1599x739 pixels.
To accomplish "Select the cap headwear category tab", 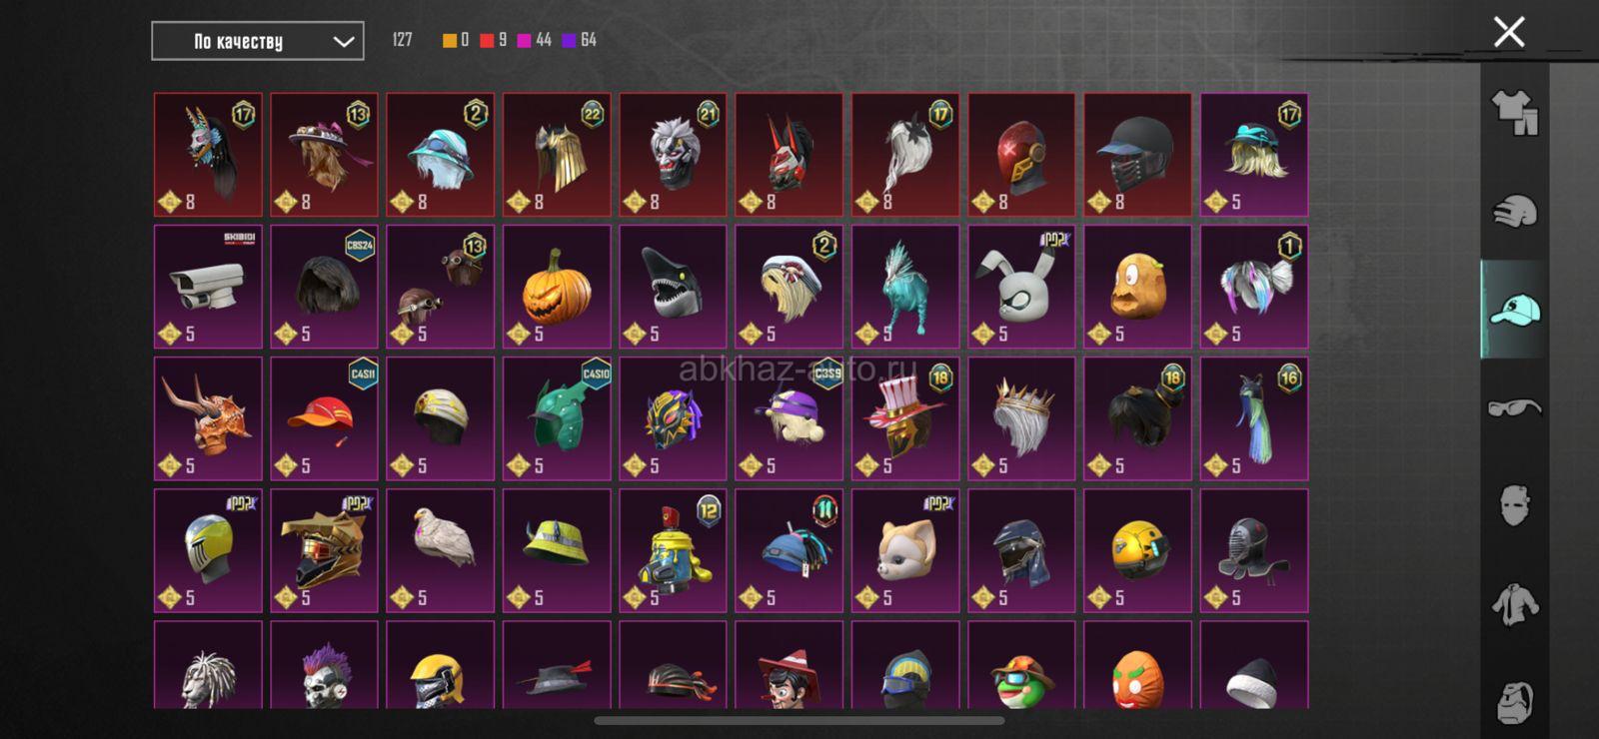I will click(1515, 310).
